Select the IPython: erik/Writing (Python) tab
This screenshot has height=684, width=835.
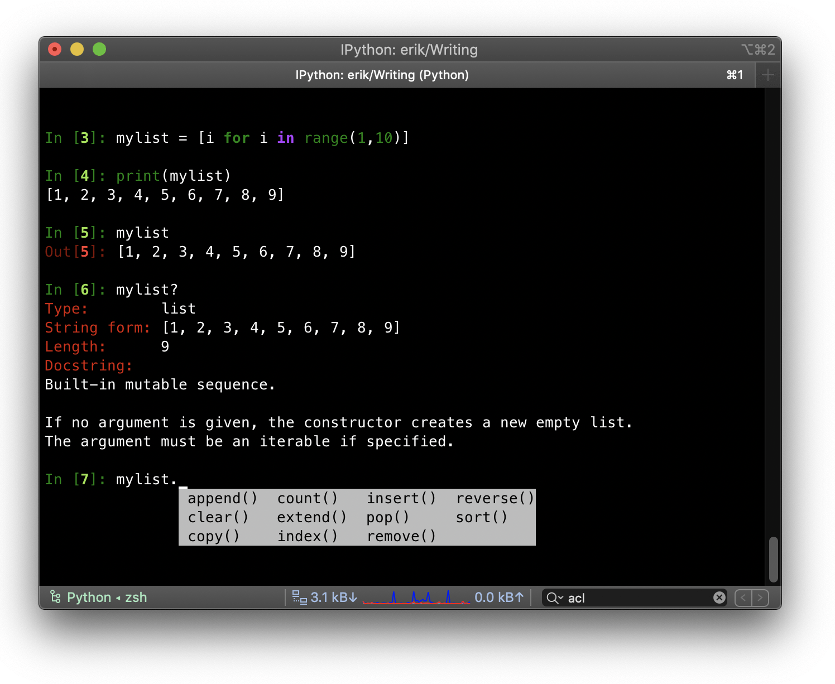(382, 75)
